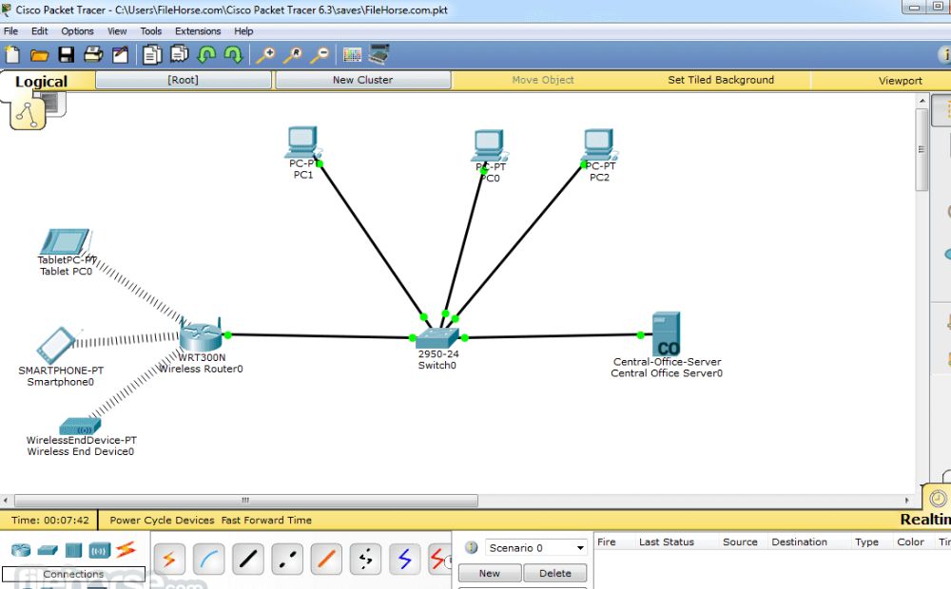Screen dimensions: 951x589
Task: Click the Destination column header
Action: coord(799,541)
